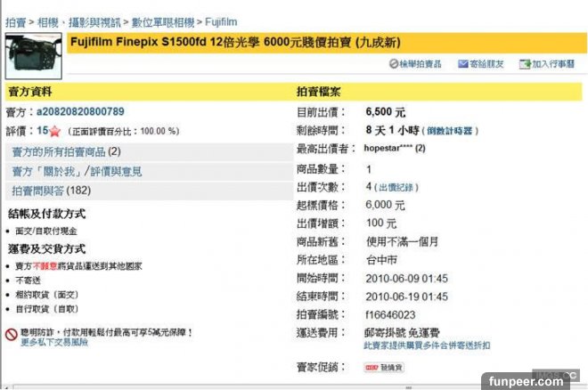Select the Fujifilm breadcrumb link

[x=219, y=19]
